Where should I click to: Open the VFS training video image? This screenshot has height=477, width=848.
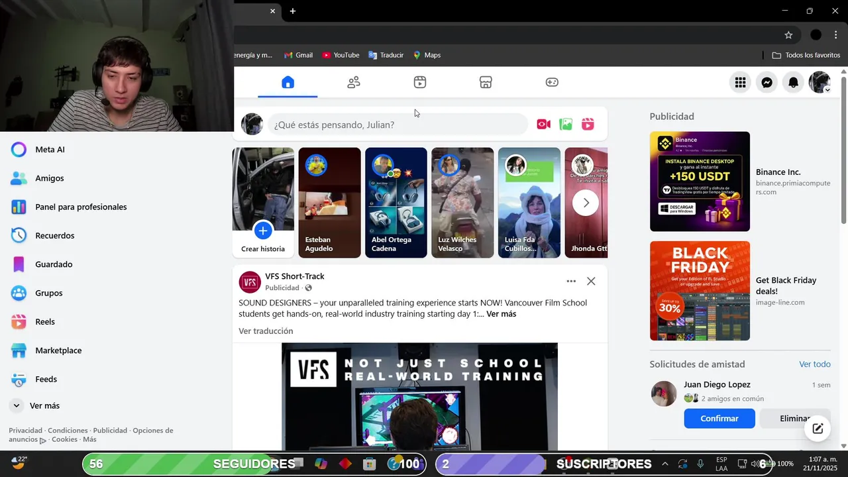[419, 396]
